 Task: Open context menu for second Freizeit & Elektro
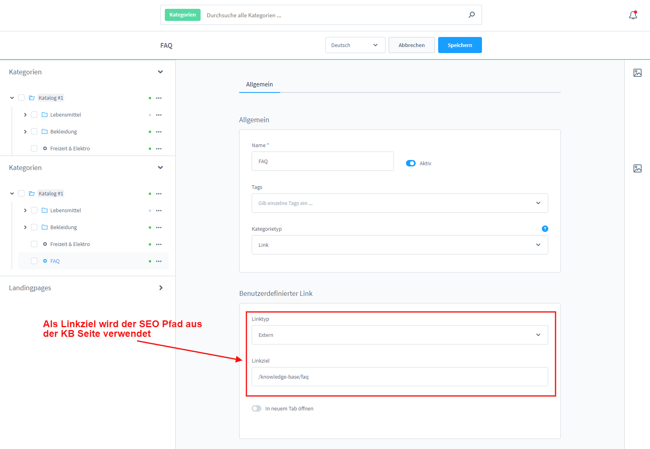159,244
